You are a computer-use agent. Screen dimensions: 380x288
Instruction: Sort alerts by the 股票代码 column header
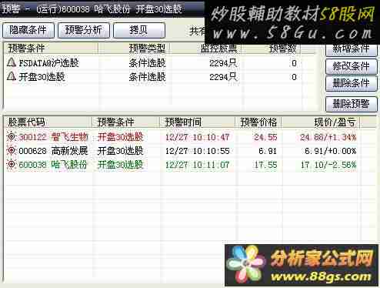point(48,122)
